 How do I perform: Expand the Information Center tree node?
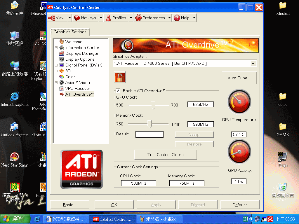coord(56,48)
